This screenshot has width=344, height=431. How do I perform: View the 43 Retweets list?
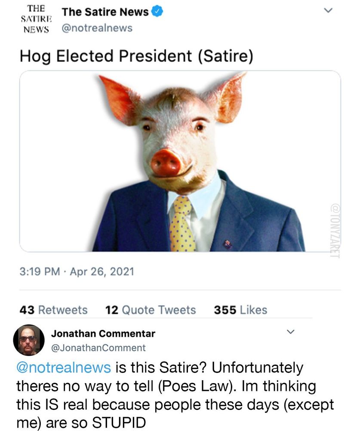point(54,310)
